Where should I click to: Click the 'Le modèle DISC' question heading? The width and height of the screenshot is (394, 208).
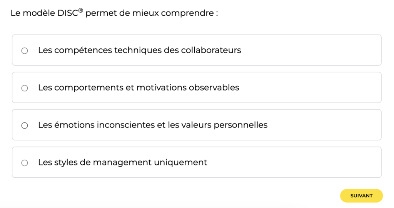pos(114,13)
